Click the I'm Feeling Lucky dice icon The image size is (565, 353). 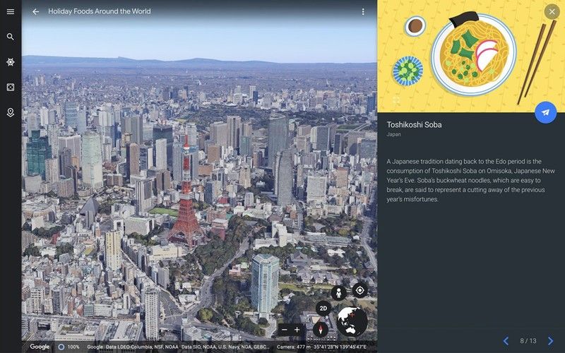pos(11,87)
